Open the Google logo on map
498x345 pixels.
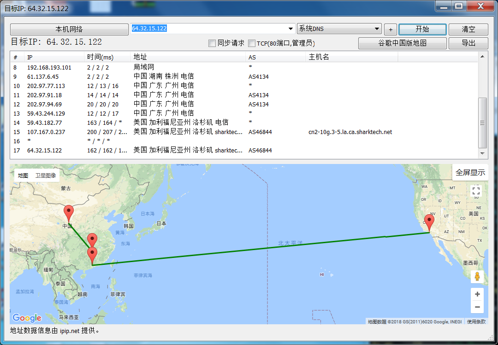click(27, 318)
